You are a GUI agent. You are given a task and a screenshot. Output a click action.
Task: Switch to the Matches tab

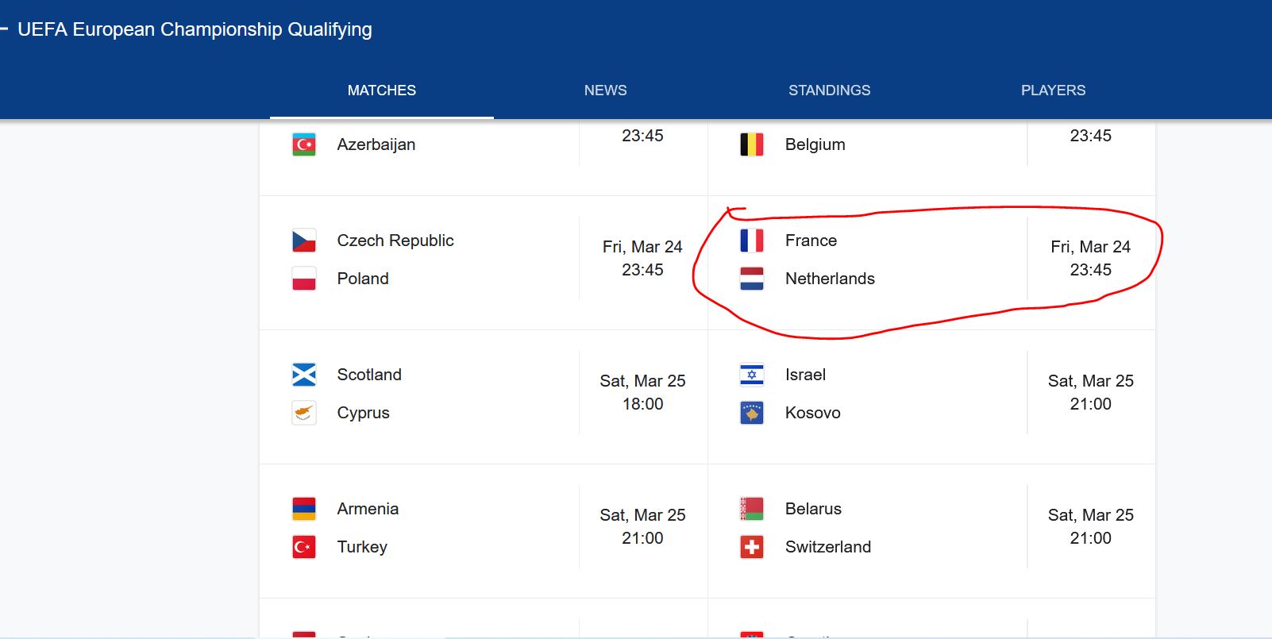tap(381, 90)
